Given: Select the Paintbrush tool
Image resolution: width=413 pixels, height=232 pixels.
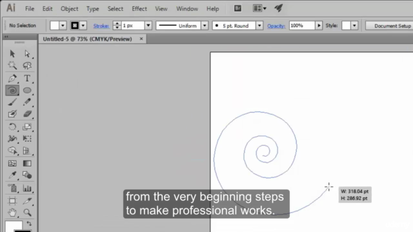Looking at the screenshot, I should [x=12, y=102].
